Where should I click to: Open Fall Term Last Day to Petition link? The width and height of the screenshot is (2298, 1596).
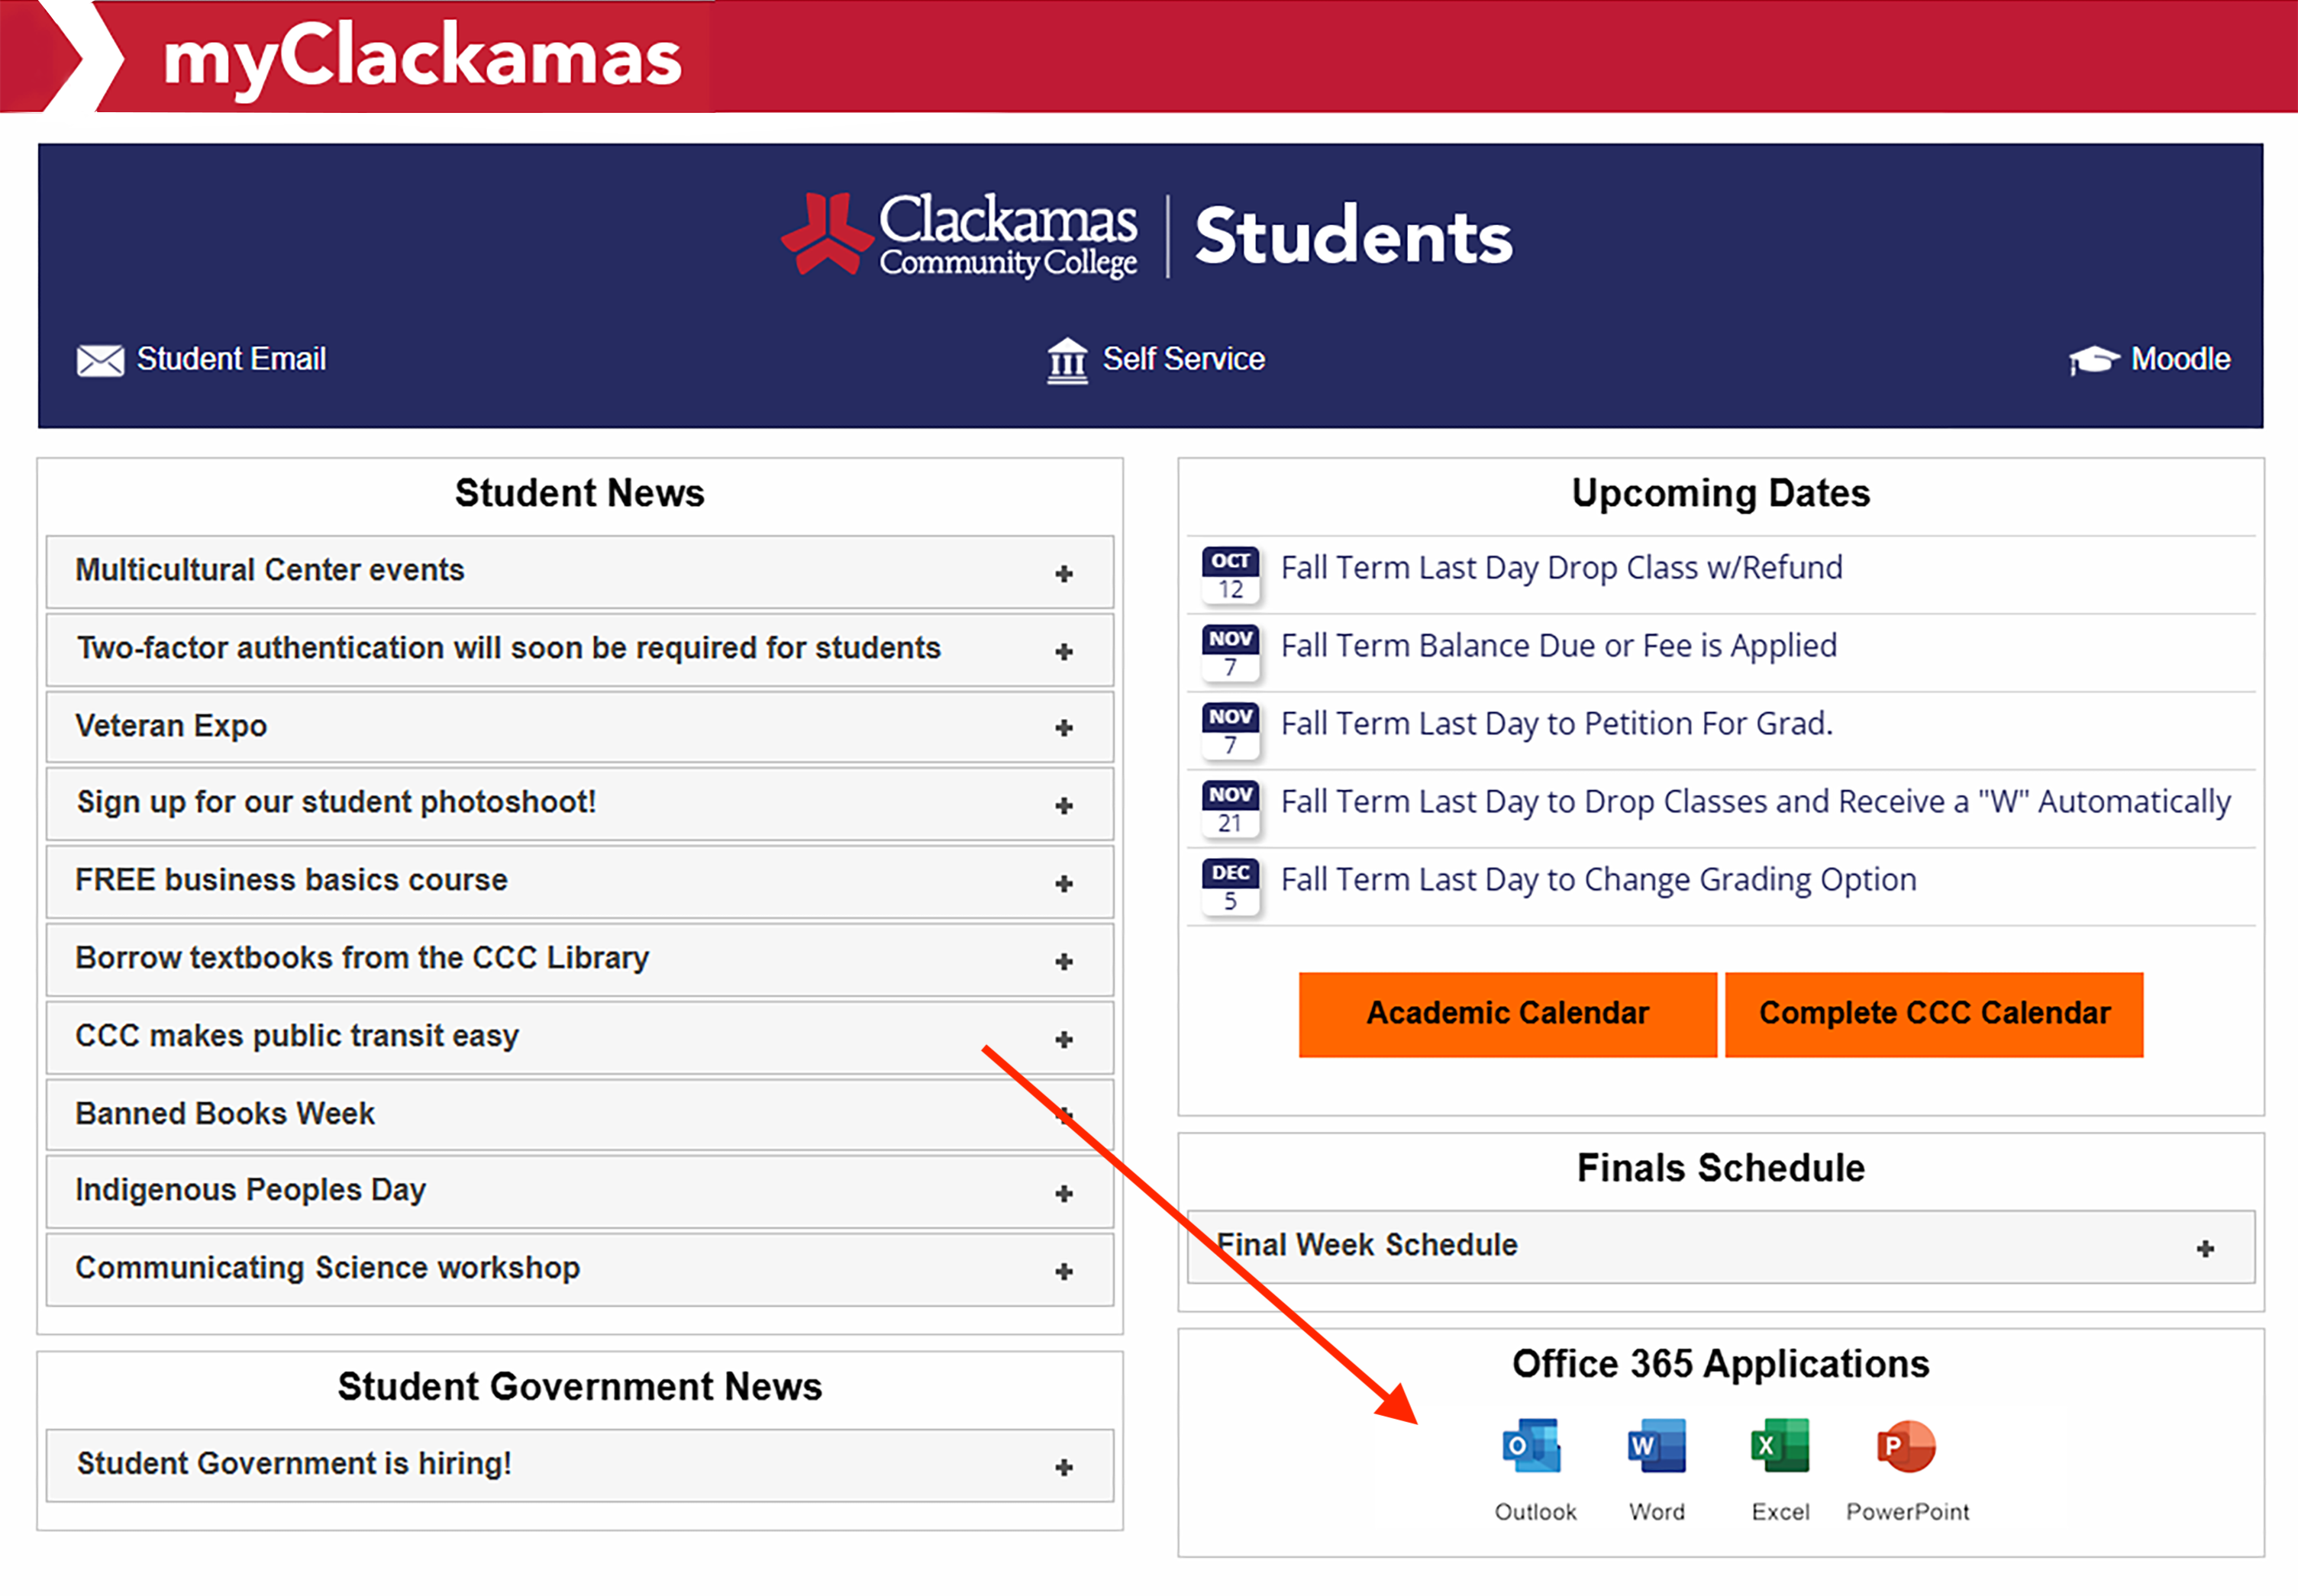pyautogui.click(x=1556, y=723)
